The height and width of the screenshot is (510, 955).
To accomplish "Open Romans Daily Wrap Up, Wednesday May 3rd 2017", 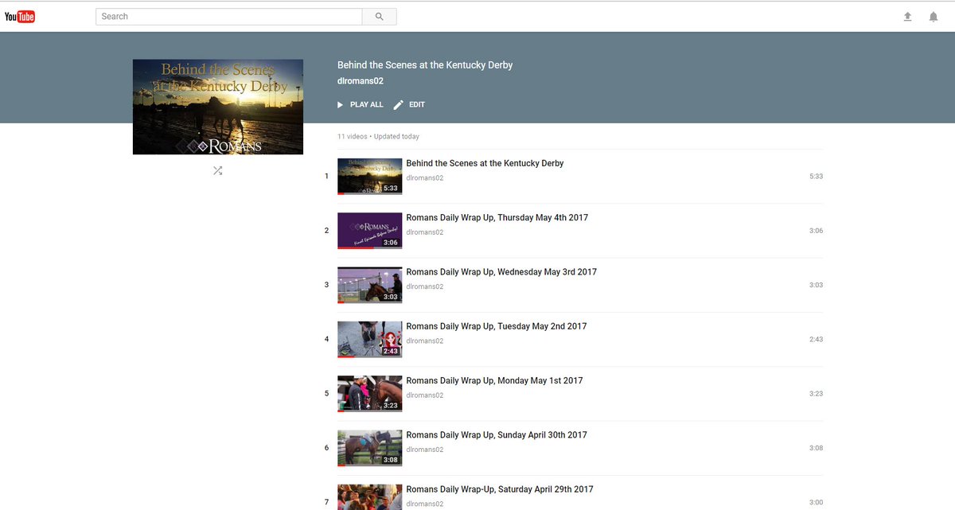I will pyautogui.click(x=501, y=272).
